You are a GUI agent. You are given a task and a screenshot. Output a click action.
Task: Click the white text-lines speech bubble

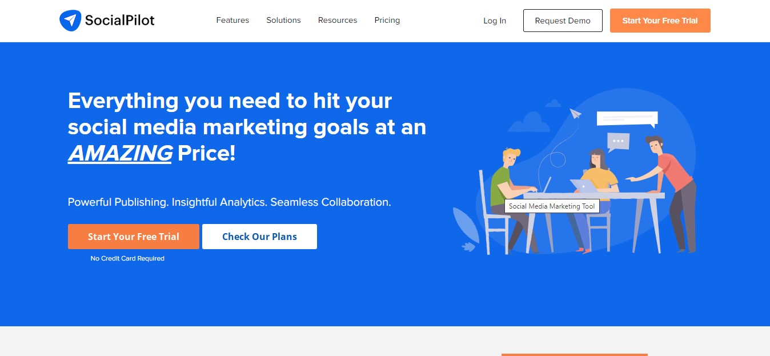[627, 118]
